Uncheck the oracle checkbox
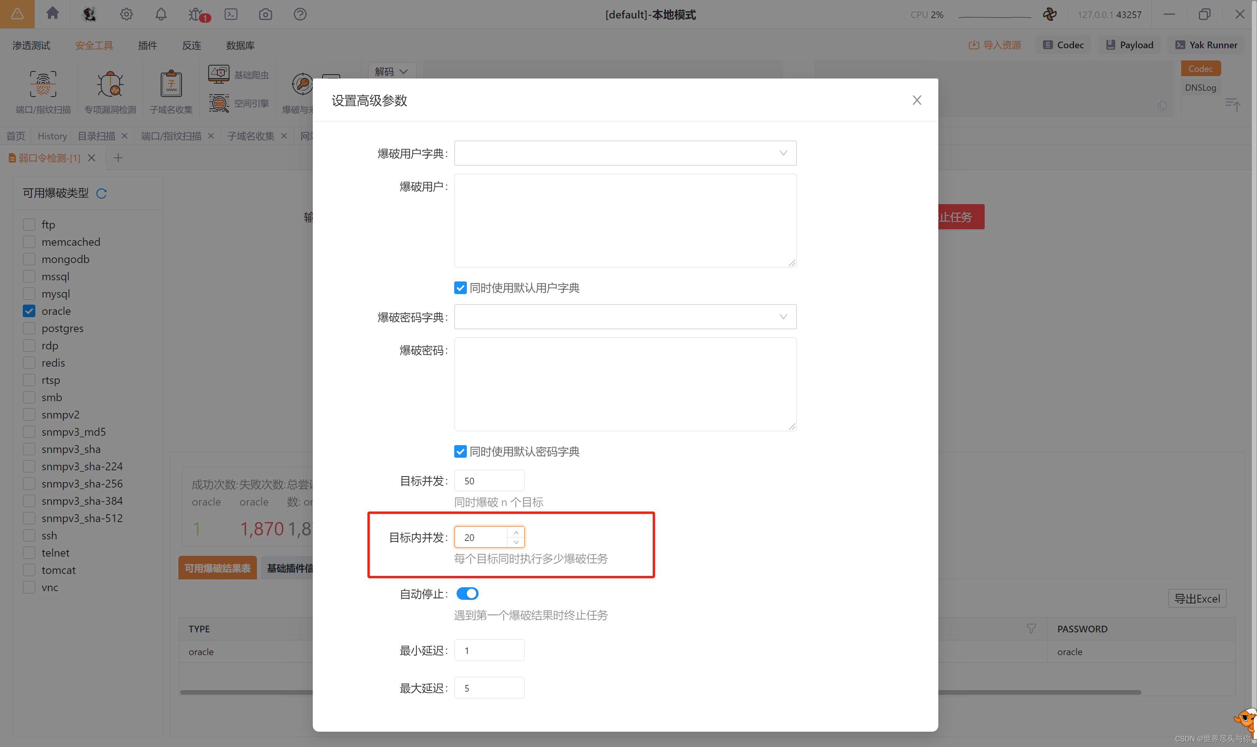Screen dimensions: 1257x747 [x=29, y=310]
